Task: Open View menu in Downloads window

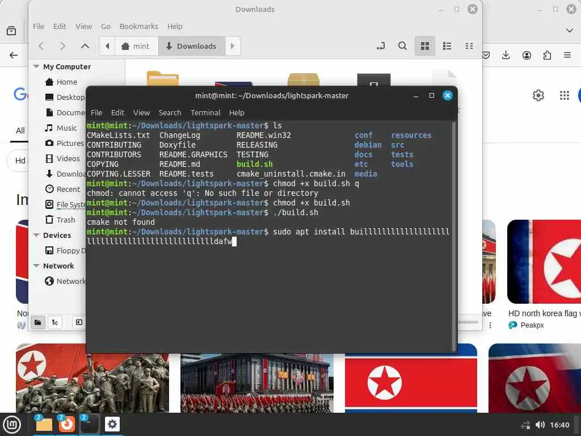Action: pyautogui.click(x=84, y=26)
